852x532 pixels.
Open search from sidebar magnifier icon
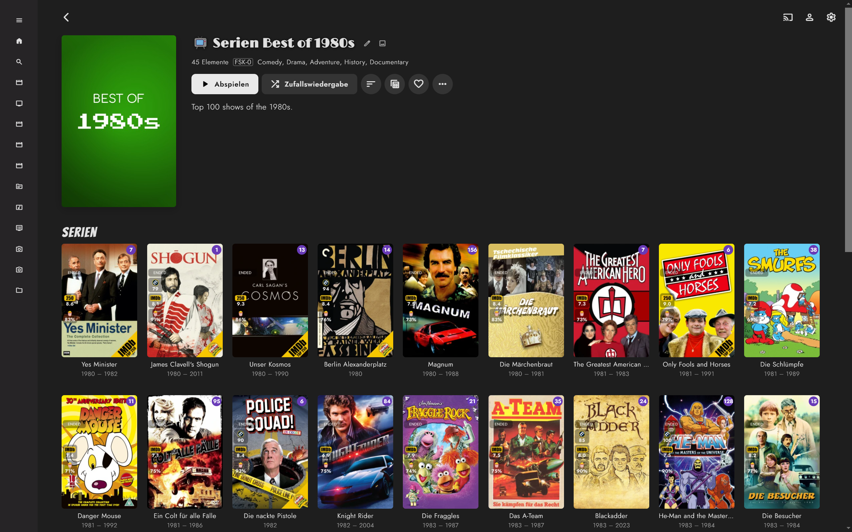tap(19, 62)
